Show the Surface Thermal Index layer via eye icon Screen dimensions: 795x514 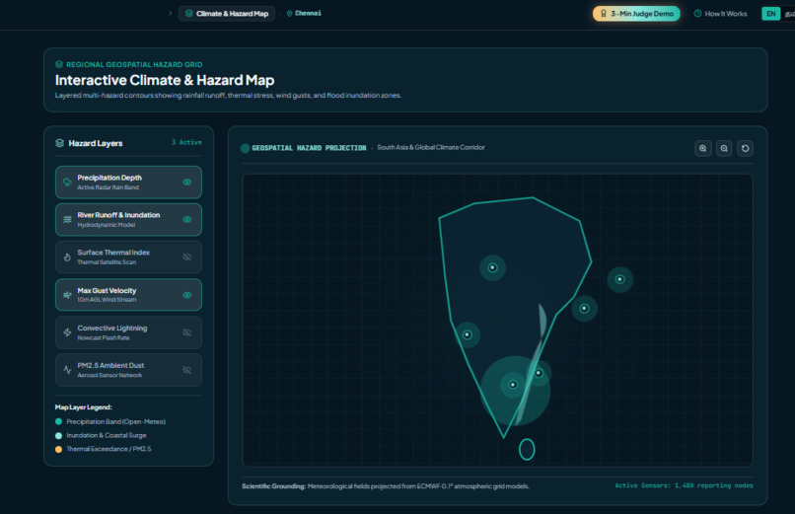(187, 257)
